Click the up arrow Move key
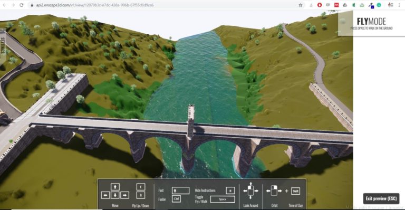This screenshot has width=405, height=210. tap(115, 187)
